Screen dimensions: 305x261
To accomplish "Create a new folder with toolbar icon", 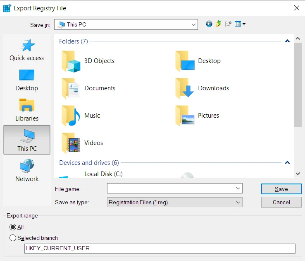I will pyautogui.click(x=228, y=24).
